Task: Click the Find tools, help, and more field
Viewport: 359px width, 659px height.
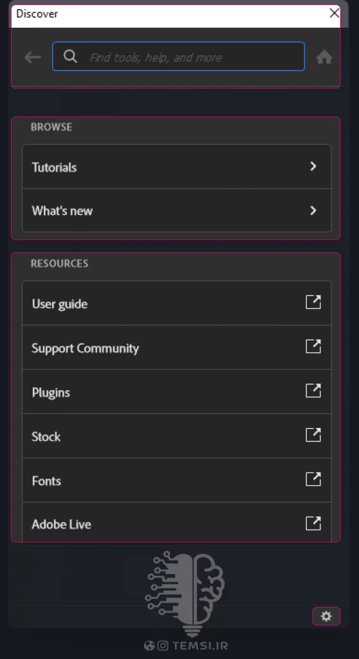Action: tap(178, 57)
